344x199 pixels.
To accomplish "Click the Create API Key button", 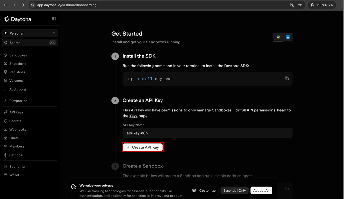I will coord(143,147).
